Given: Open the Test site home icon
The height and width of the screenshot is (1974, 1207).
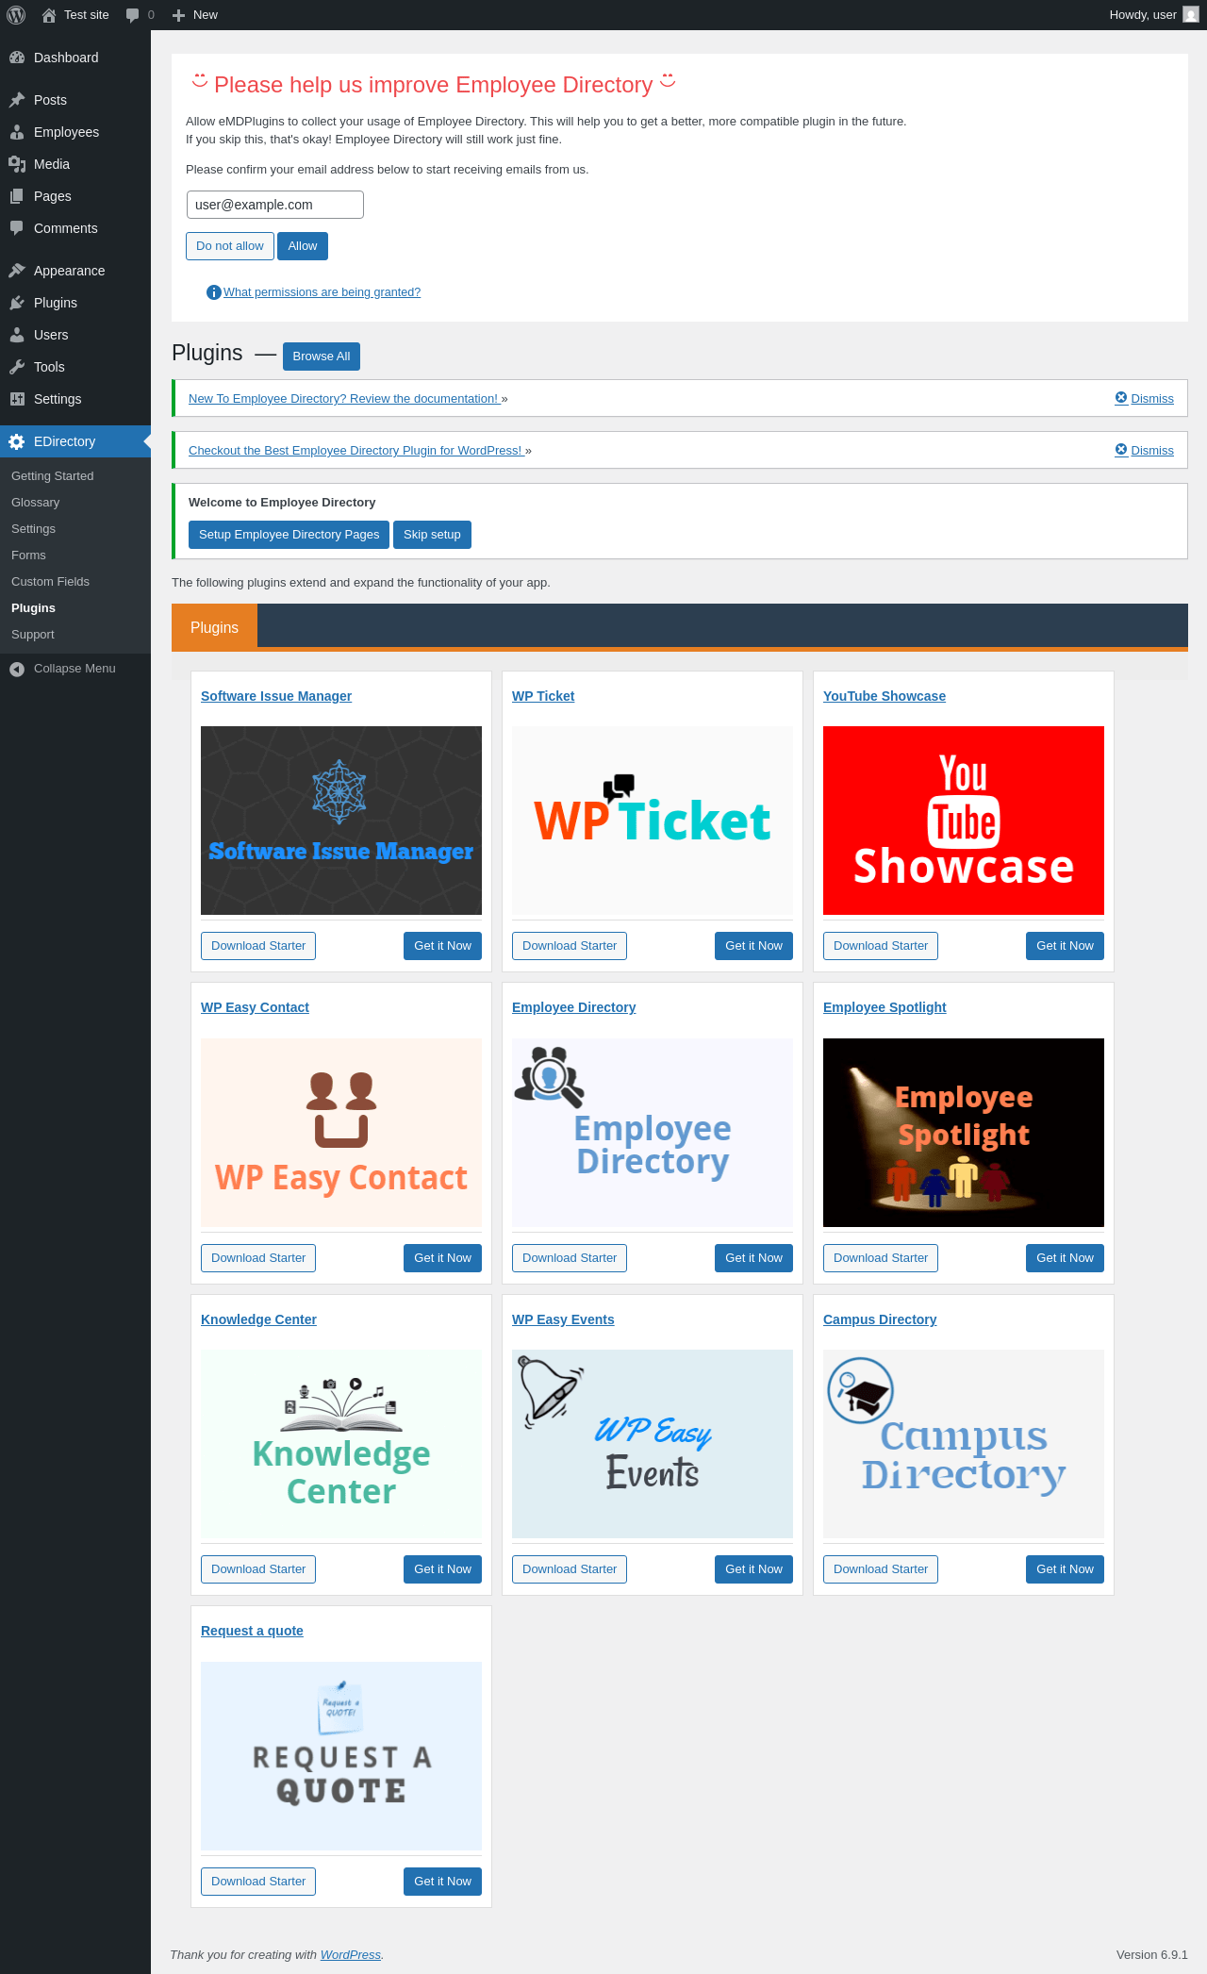Looking at the screenshot, I should pyautogui.click(x=49, y=15).
